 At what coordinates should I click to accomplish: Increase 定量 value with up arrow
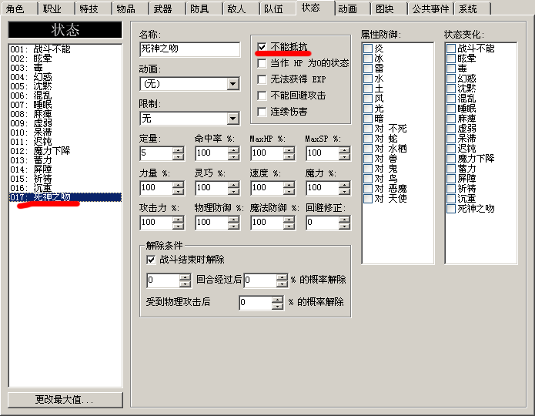[x=178, y=149]
